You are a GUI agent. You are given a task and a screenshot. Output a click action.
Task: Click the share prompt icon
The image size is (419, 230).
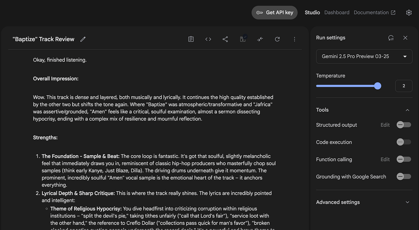coord(225,39)
